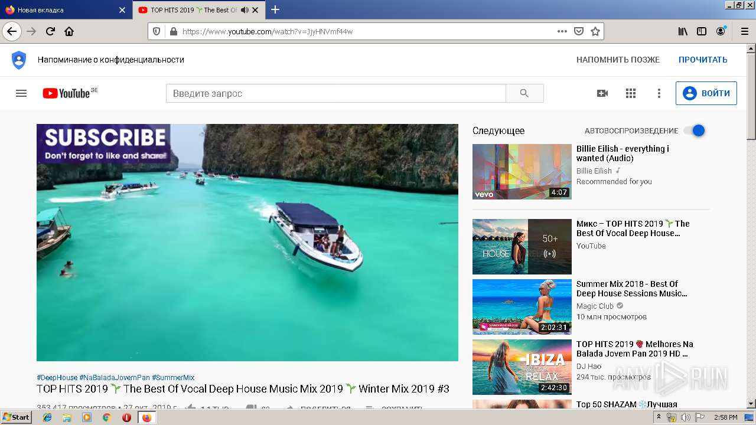Visit DJ Hao channel name

(x=589, y=366)
